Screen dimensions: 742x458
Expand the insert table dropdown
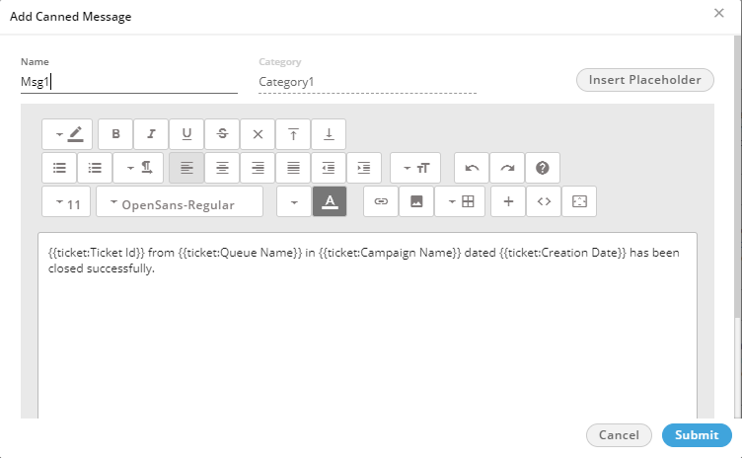coord(461,201)
